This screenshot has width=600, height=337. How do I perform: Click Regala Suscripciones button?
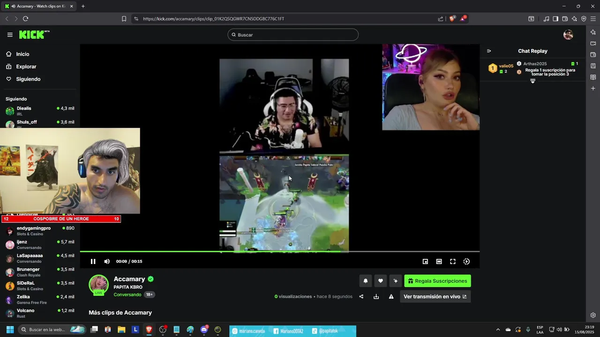point(437,281)
